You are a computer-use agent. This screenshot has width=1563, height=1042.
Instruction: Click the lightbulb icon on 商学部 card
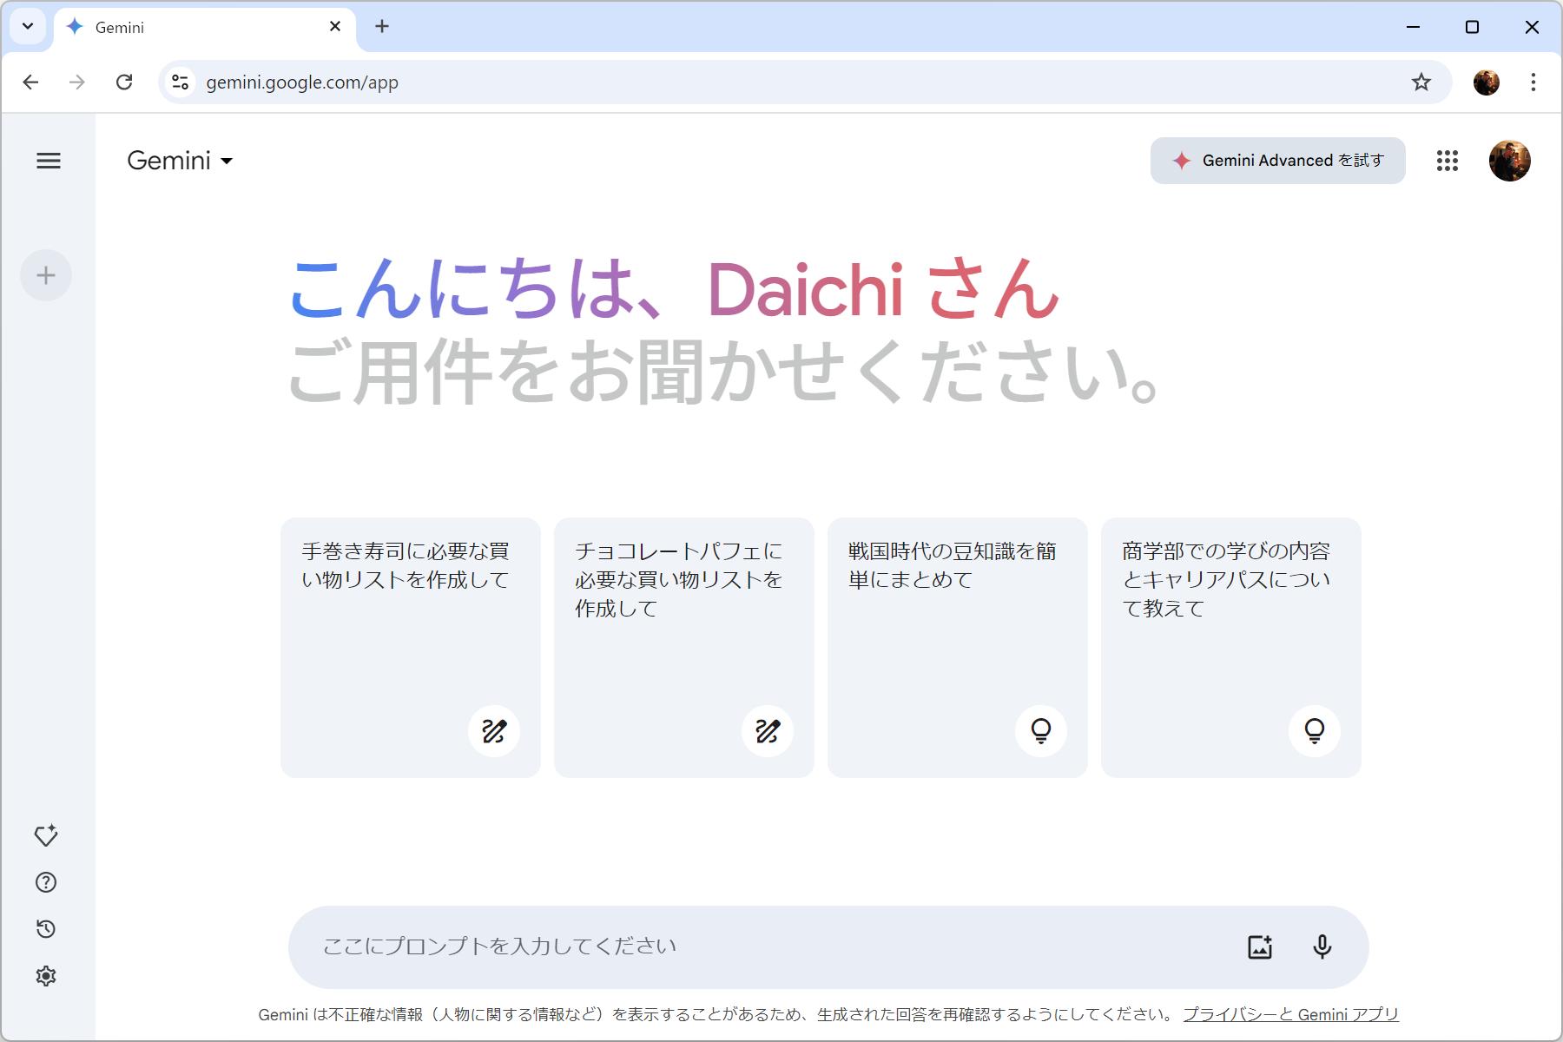(1315, 731)
